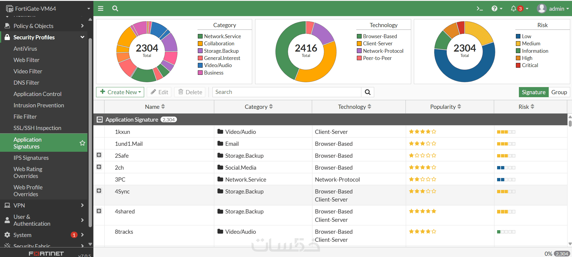The height and width of the screenshot is (257, 572).
Task: Sort by Popularity column arrows
Action: [459, 106]
